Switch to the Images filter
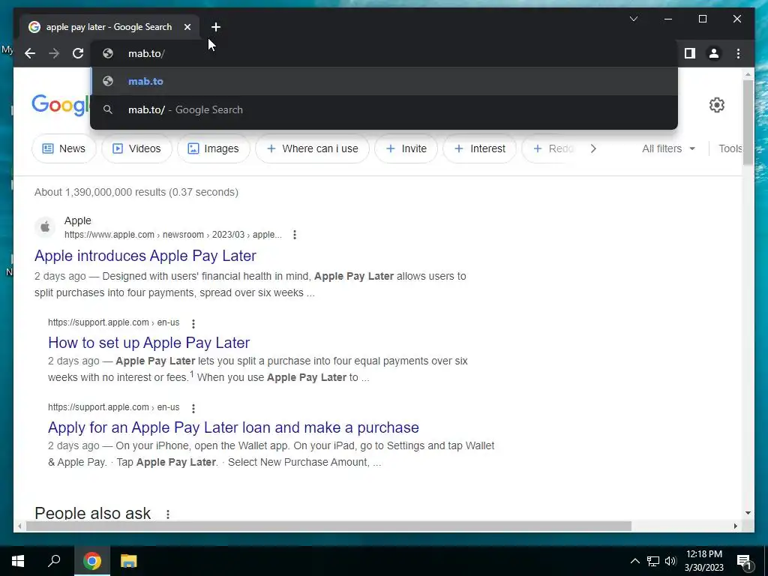The height and width of the screenshot is (576, 768). click(x=214, y=148)
